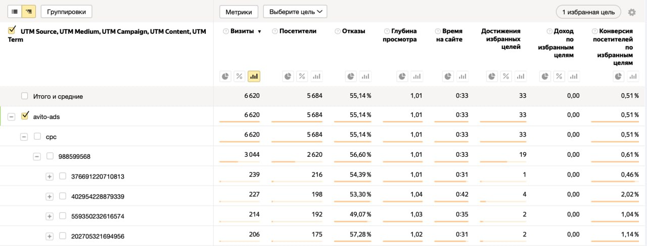Show pie chart for Визиты column
Image resolution: width=647 pixels, height=246 pixels.
(x=225, y=76)
